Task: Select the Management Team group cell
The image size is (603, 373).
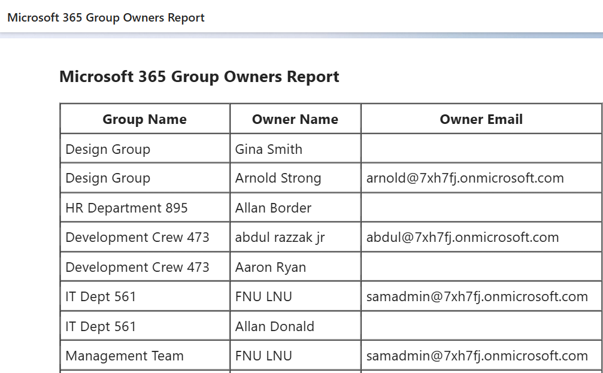Action: click(125, 356)
